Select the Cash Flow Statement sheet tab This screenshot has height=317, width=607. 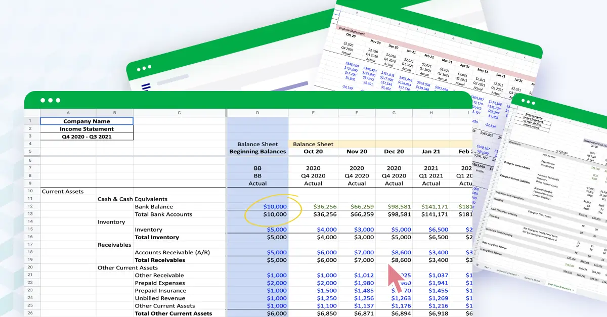tap(559, 287)
